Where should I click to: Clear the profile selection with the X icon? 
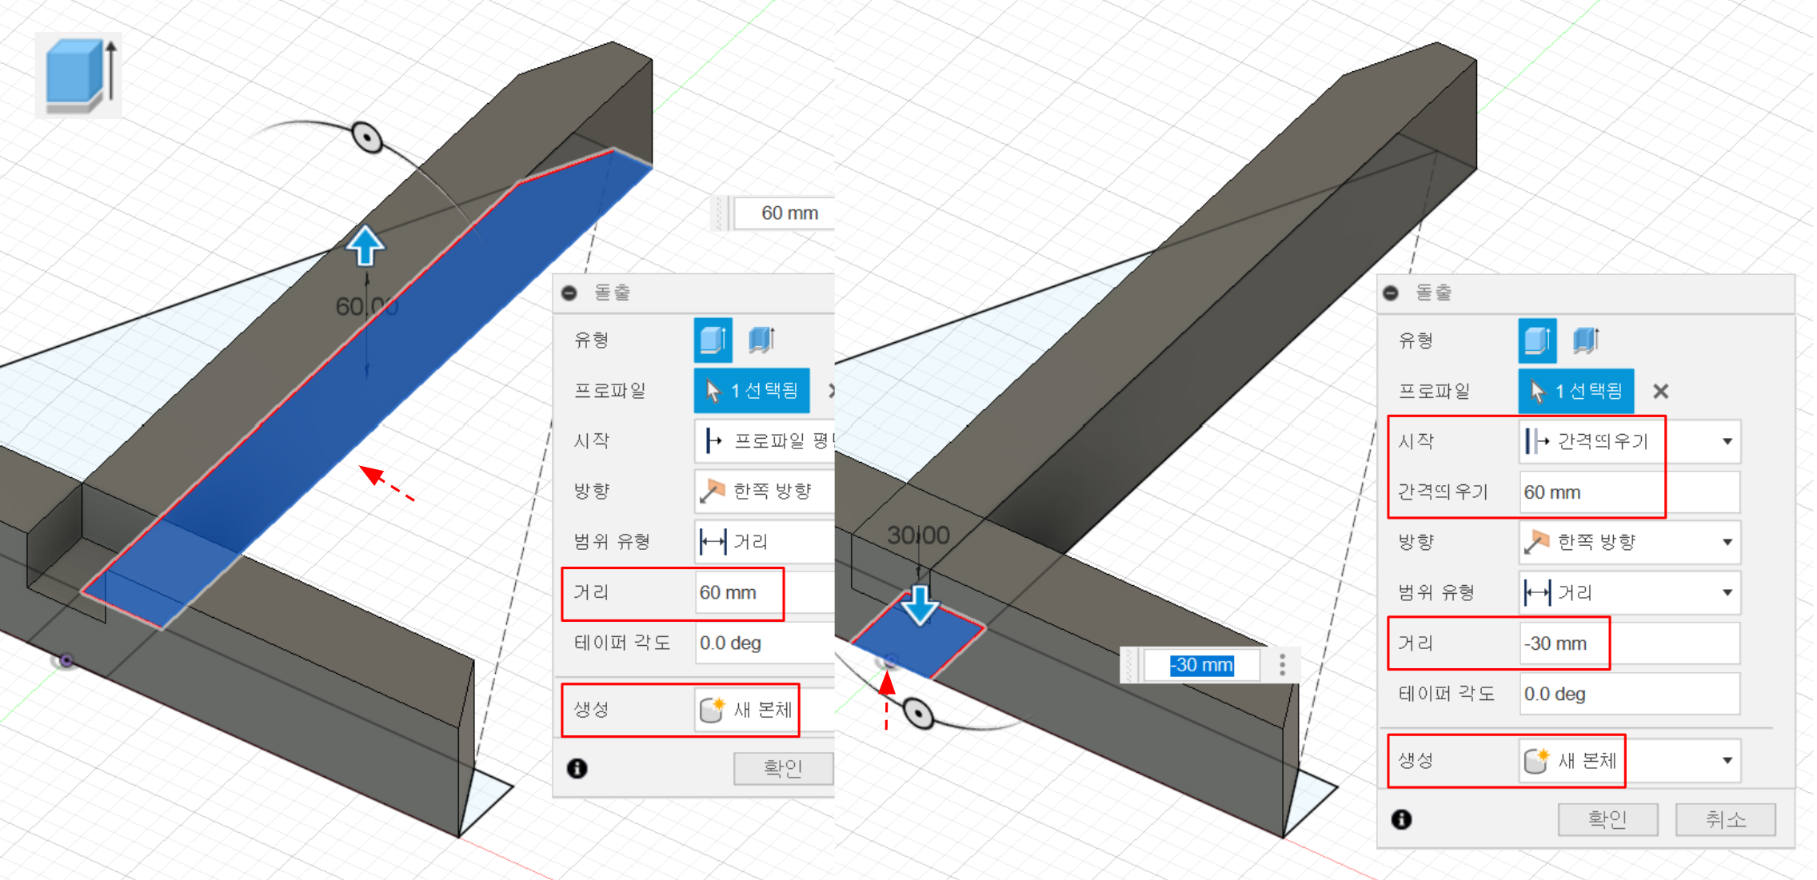point(1660,392)
